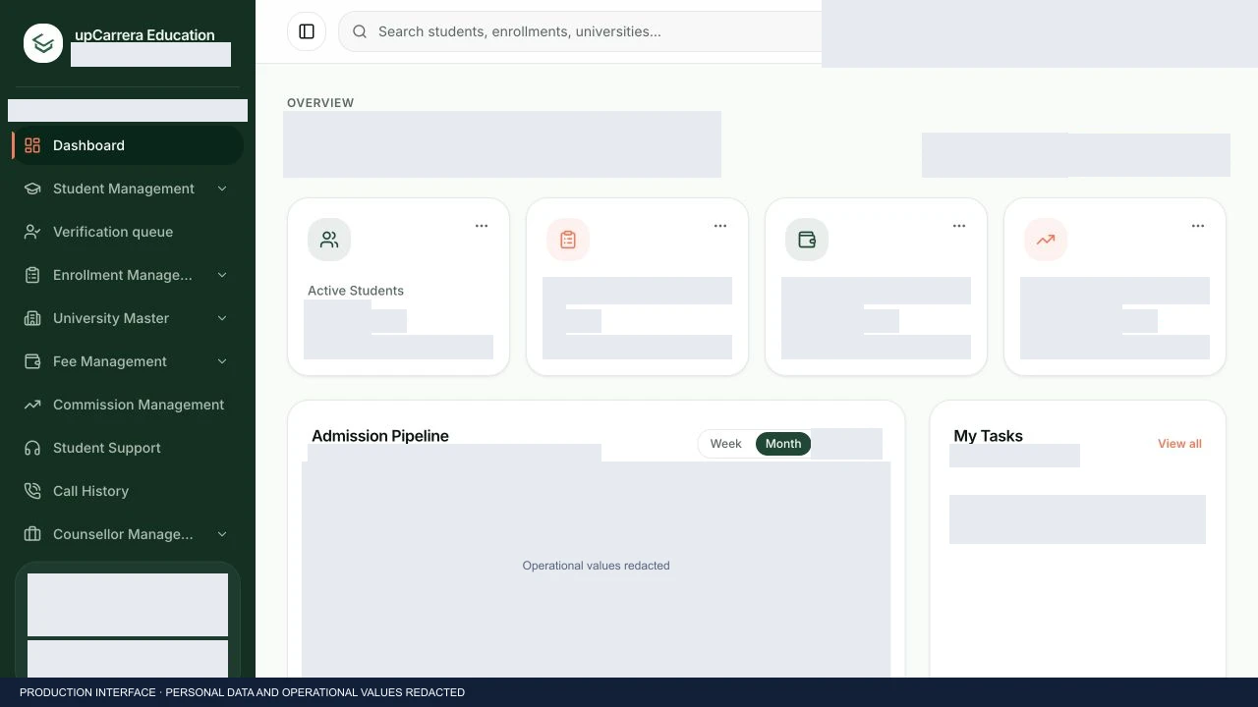Open the Call History page
This screenshot has width=1258, height=707.
point(128,491)
